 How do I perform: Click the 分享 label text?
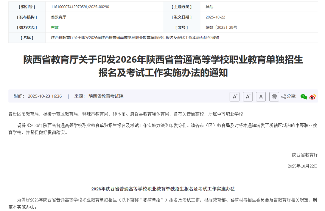click(291, 96)
